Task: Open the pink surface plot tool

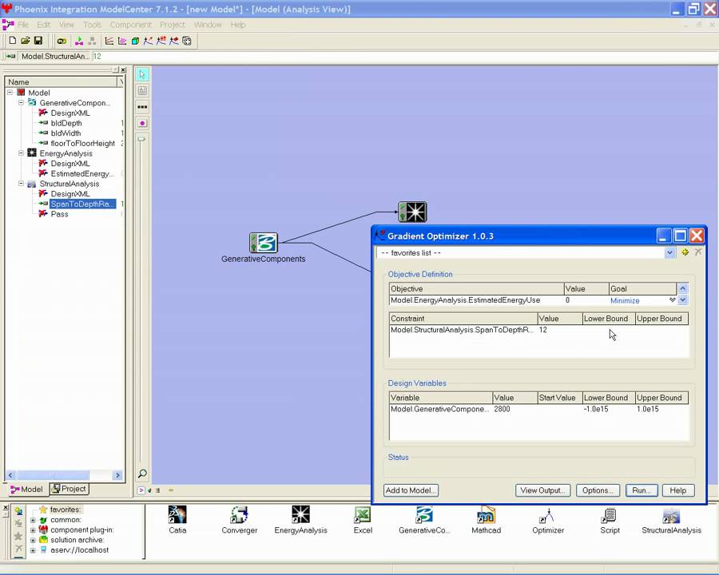Action: (122, 42)
